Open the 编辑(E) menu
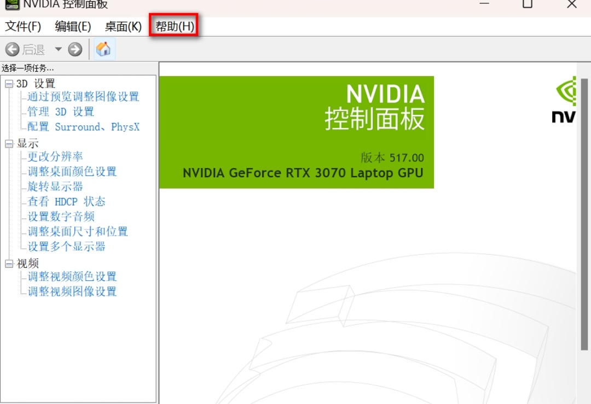591x404 pixels. (x=73, y=26)
